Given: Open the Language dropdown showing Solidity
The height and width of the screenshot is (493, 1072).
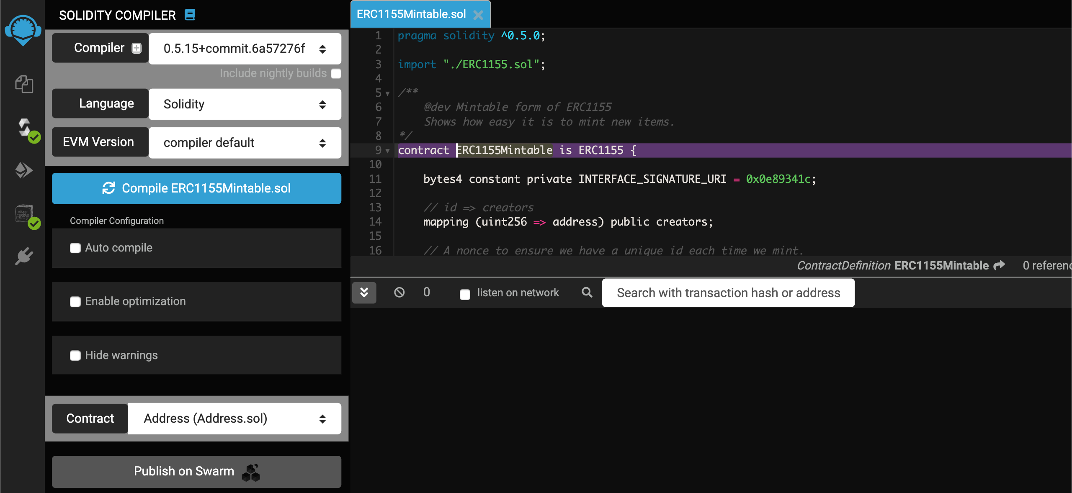Looking at the screenshot, I should (x=245, y=104).
